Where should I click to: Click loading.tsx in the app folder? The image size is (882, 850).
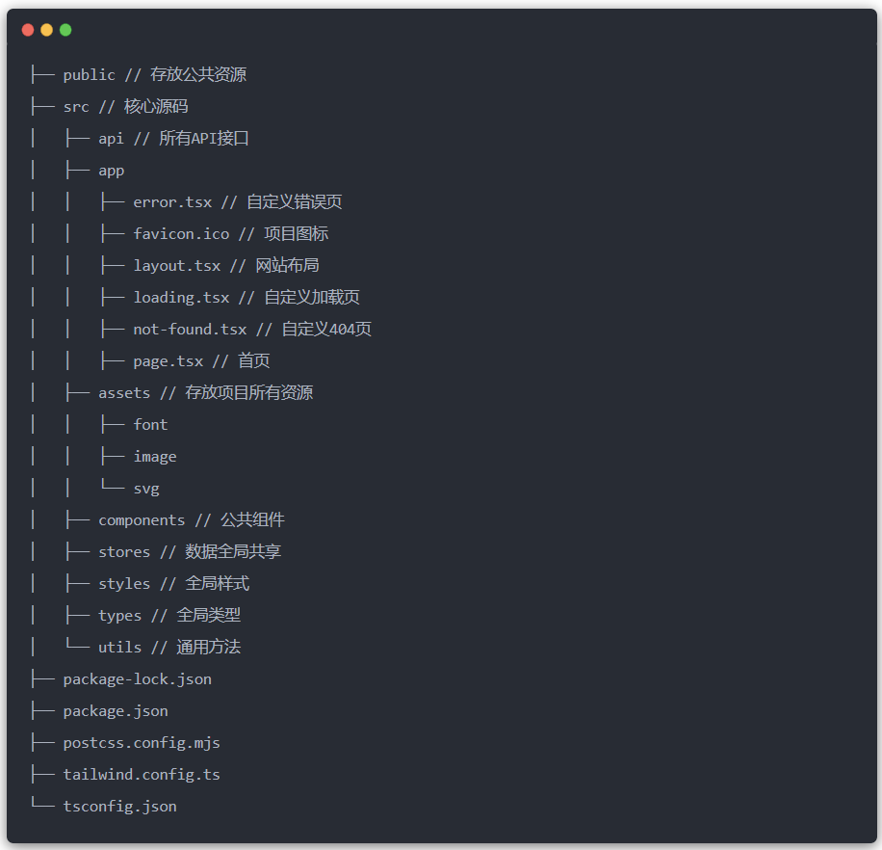(181, 298)
